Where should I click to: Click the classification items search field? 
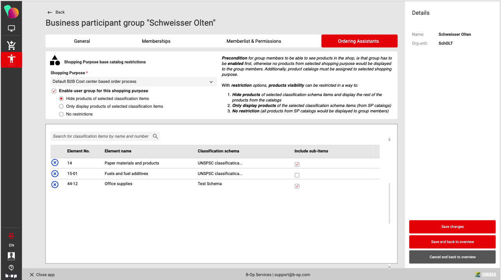click(x=101, y=136)
